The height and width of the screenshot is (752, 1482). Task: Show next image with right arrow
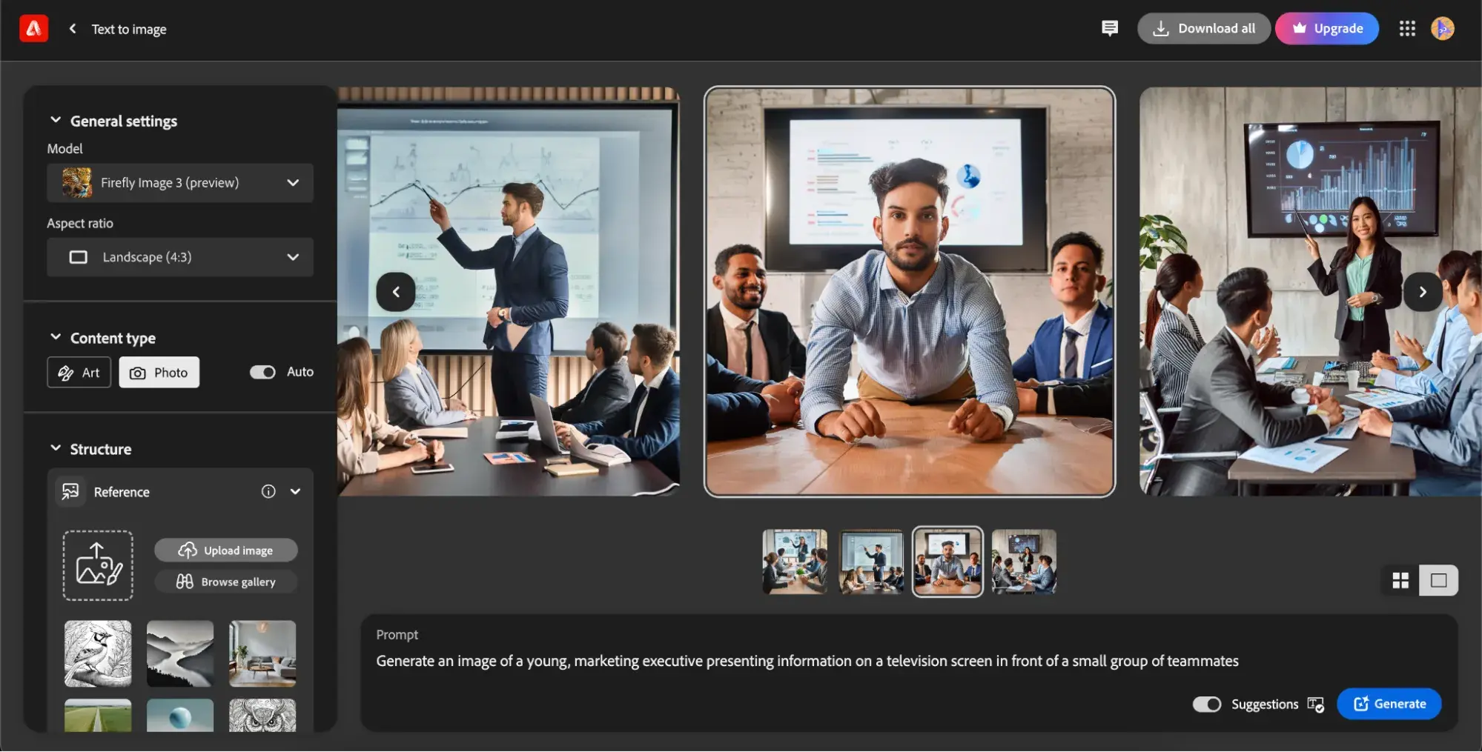pos(1423,292)
